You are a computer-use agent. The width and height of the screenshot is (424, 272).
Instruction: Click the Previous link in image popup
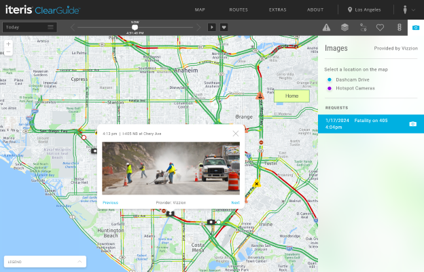pos(110,203)
